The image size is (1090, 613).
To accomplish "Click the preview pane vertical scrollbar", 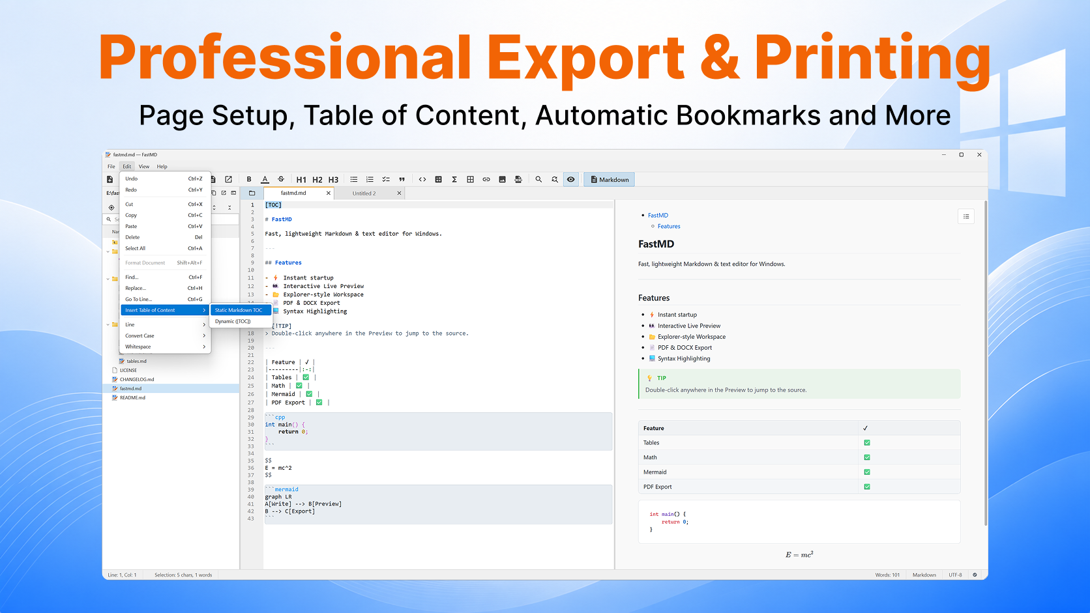I will coord(985,363).
